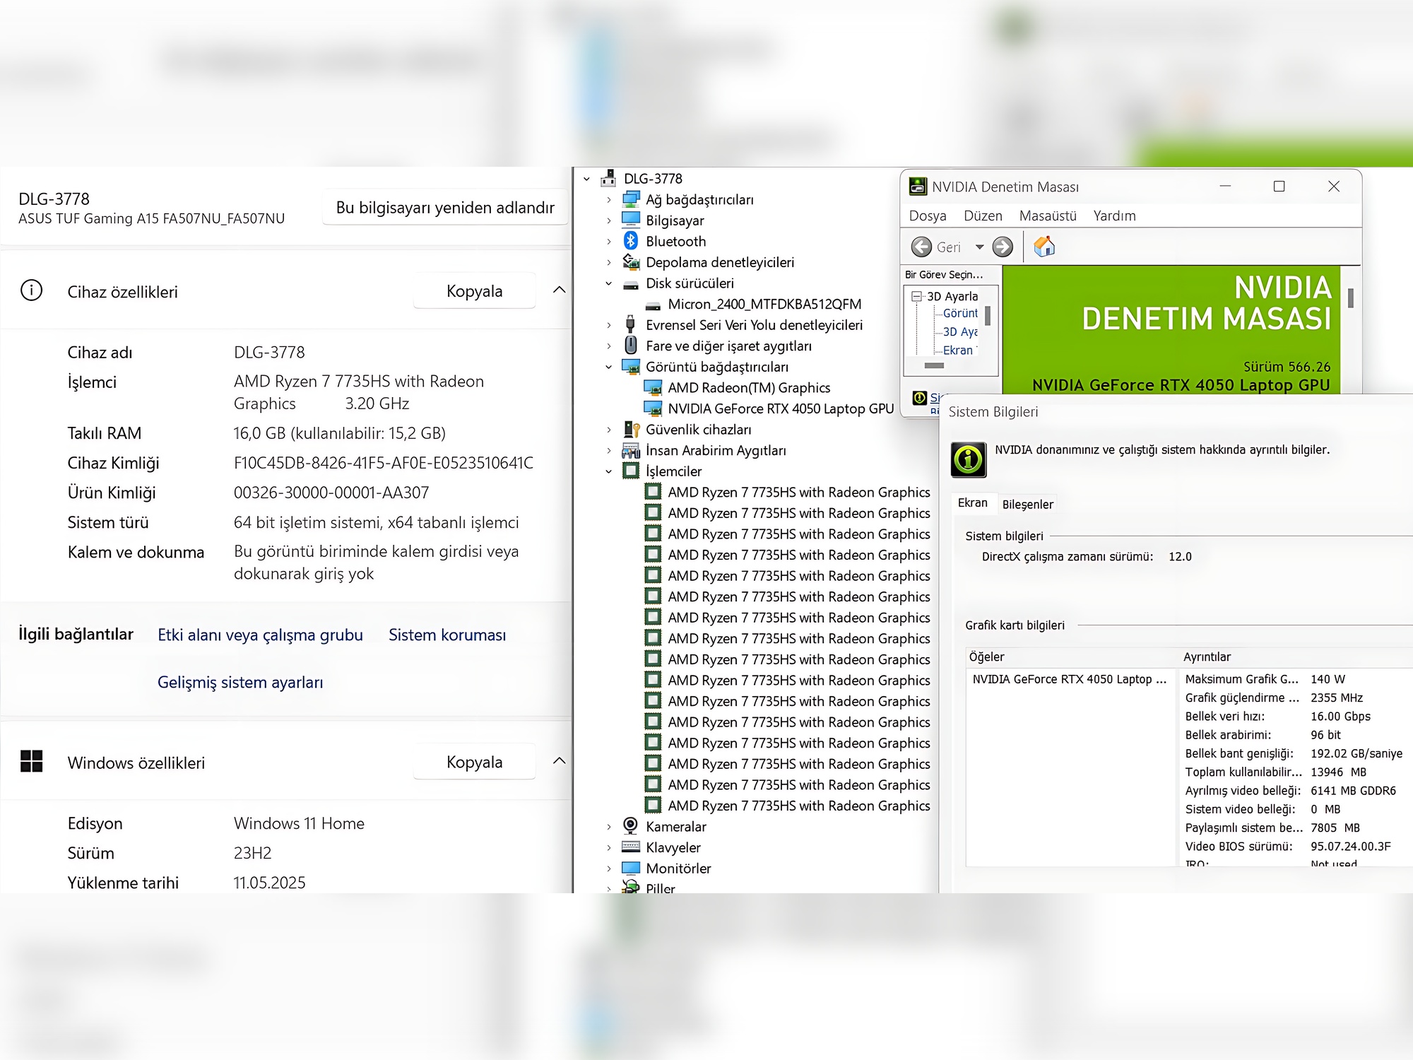This screenshot has width=1413, height=1060.
Task: Open Gelişmiş sistem ayarları link
Action: point(240,682)
